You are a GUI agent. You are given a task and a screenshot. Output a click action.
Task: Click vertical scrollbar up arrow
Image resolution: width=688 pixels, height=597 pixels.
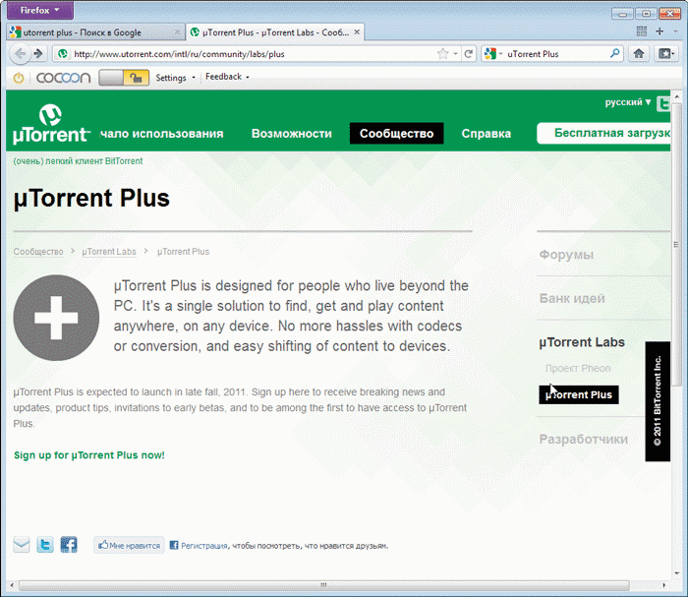click(x=676, y=96)
